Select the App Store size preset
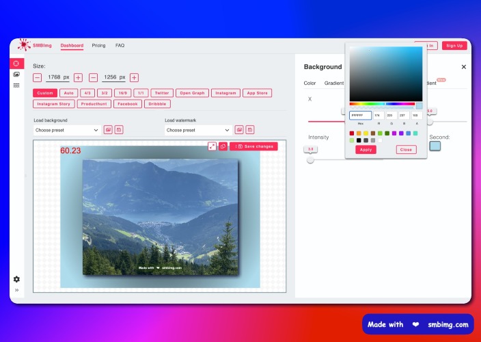This screenshot has width=481, height=342. tap(258, 93)
